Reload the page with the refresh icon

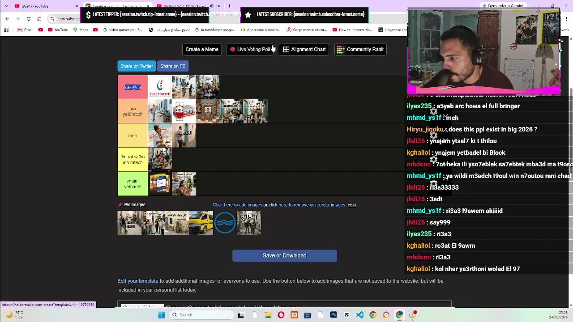click(x=29, y=19)
